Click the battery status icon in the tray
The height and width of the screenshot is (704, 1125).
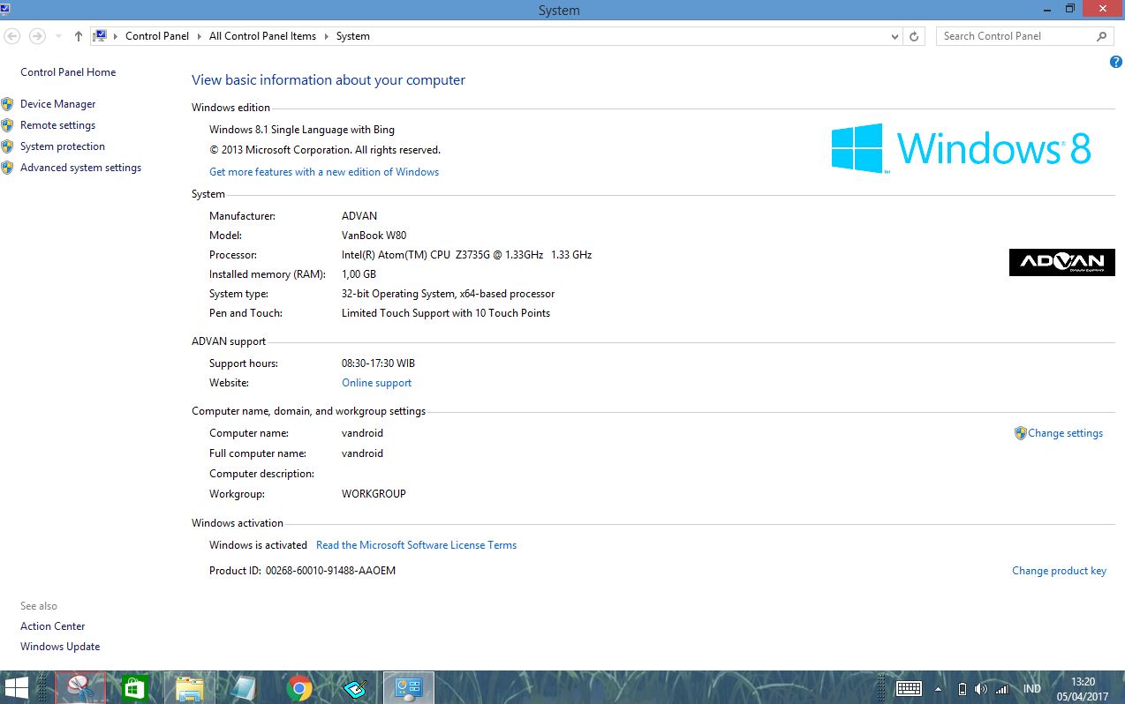coord(963,688)
